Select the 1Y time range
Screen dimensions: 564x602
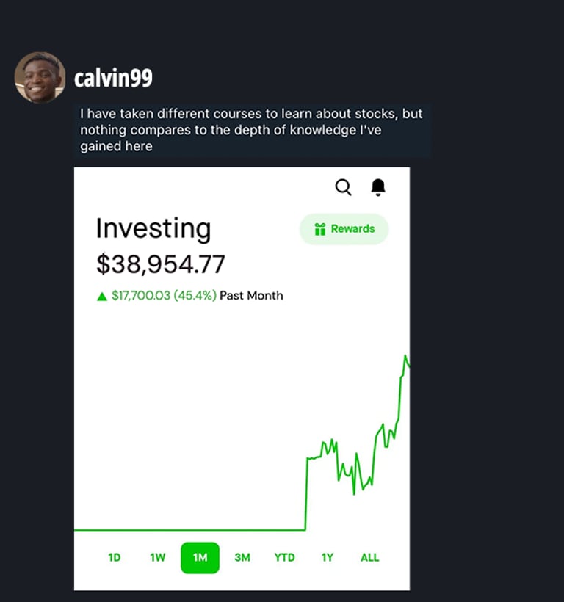click(328, 557)
